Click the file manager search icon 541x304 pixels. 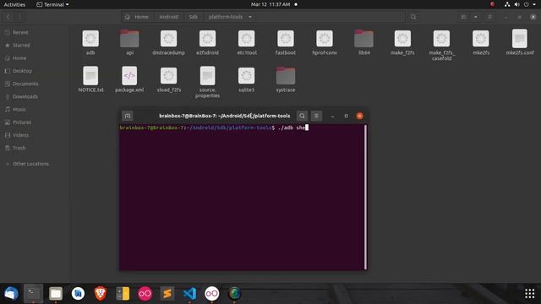coord(413,17)
